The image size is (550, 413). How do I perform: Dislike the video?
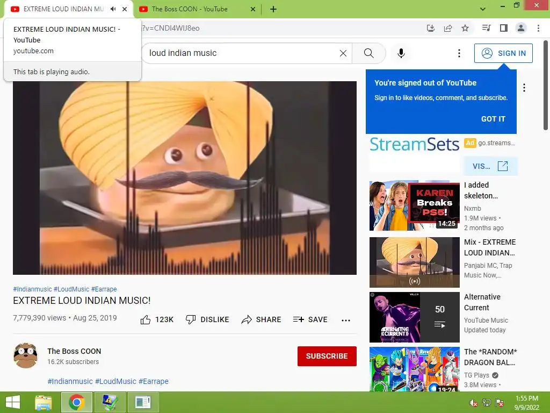[x=207, y=319]
